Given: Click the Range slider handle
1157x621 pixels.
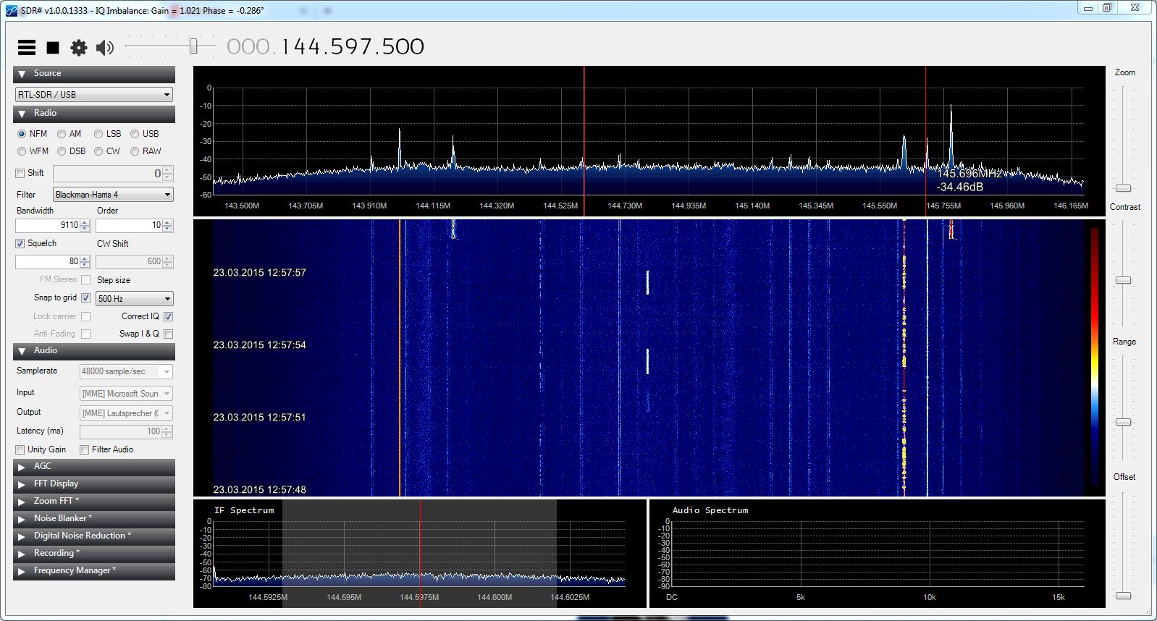Looking at the screenshot, I should pyautogui.click(x=1123, y=422).
